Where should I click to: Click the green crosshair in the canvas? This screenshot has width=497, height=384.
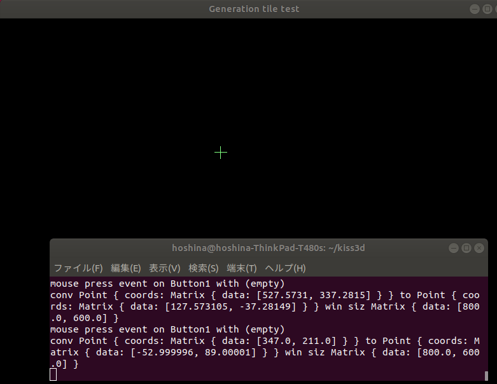(x=221, y=153)
